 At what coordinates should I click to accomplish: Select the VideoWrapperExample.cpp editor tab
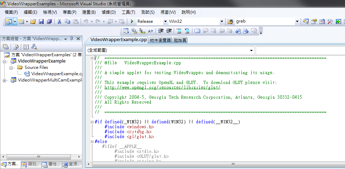point(119,40)
